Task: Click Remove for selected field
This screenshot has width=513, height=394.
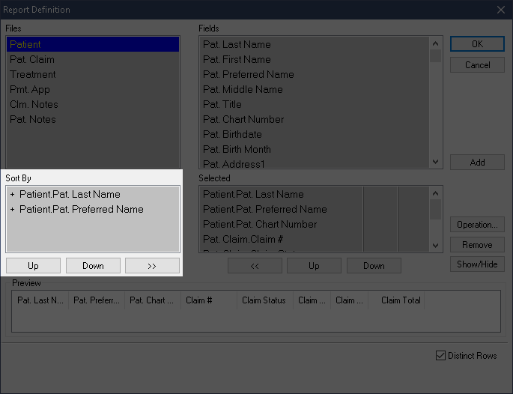Action: [x=477, y=245]
